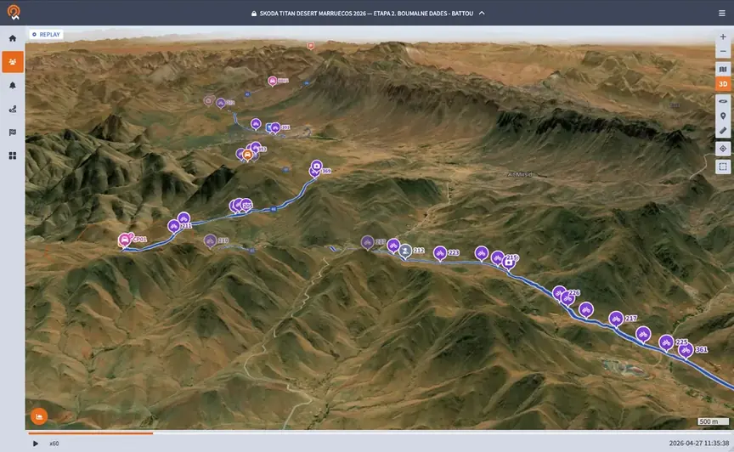The image size is (734, 452).
Task: Select the CP01 checkpoint marker
Action: pos(125,240)
